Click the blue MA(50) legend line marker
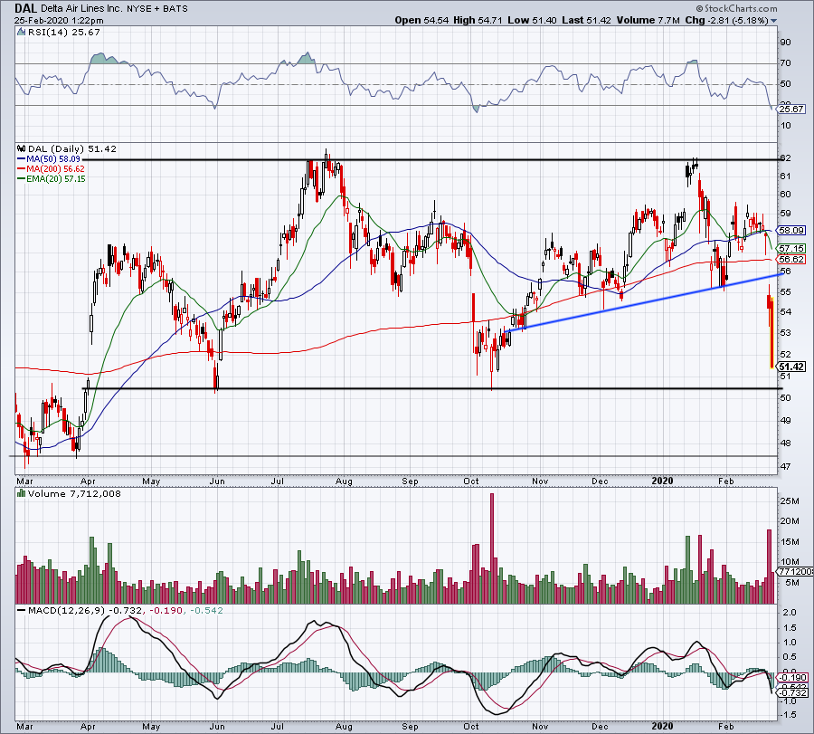The height and width of the screenshot is (734, 814). pyautogui.click(x=22, y=159)
